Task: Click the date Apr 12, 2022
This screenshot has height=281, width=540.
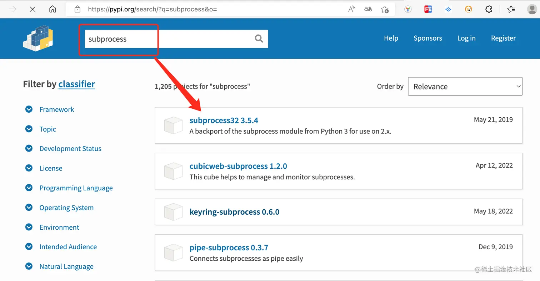Action: 494,165
